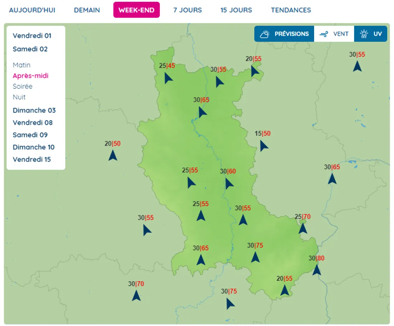Expand the Vendredi 01 day entry
Viewport: 394px width, 326px height.
pyautogui.click(x=32, y=36)
